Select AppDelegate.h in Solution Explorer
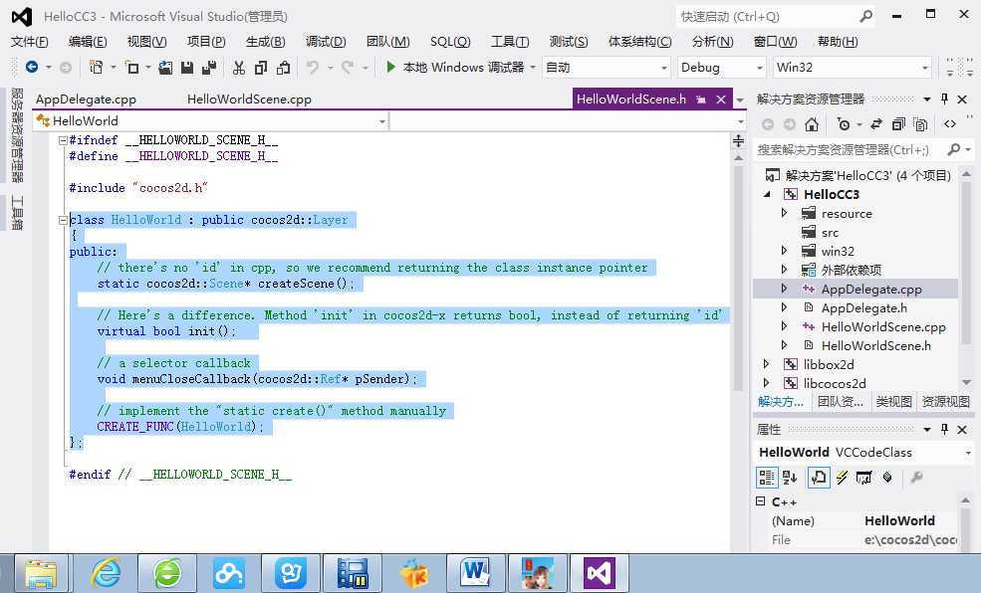Image resolution: width=981 pixels, height=593 pixels. click(x=864, y=307)
